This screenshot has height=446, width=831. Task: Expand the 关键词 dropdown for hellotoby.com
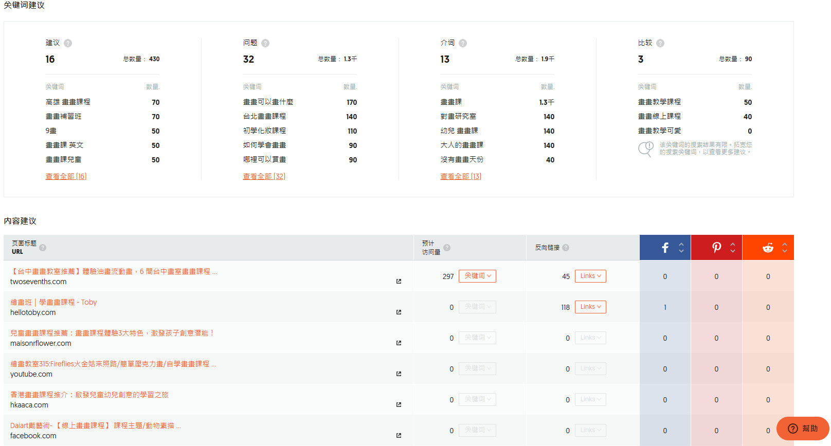pyautogui.click(x=477, y=307)
